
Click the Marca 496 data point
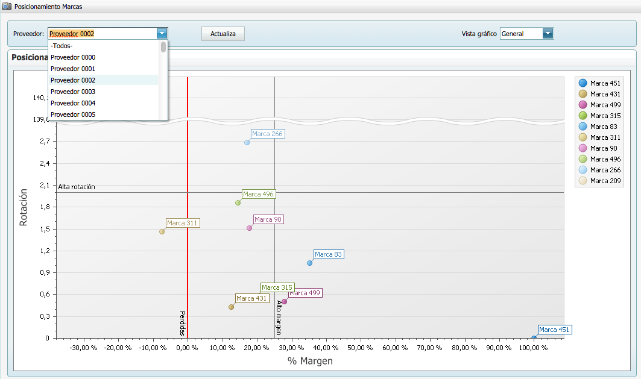[238, 203]
